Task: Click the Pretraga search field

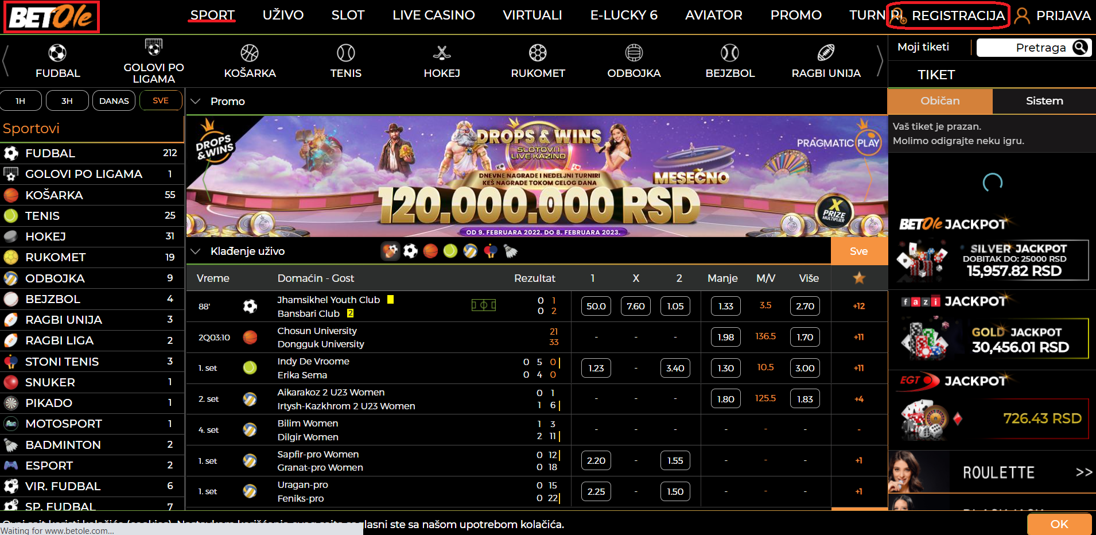Action: [1034, 48]
